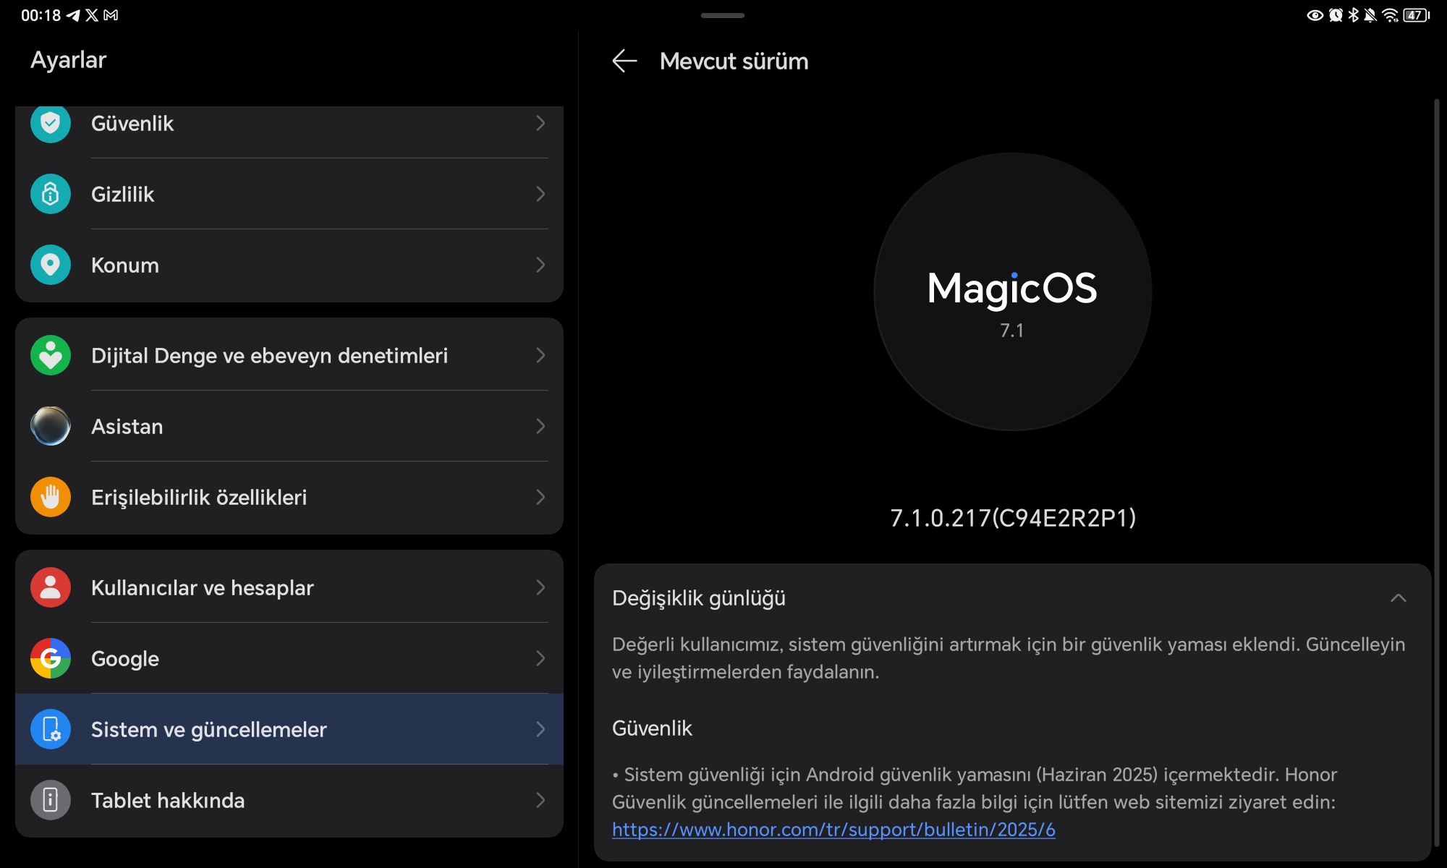Tap the Bluetooth icon in status bar
Screen dimensions: 1447x868
pyautogui.click(x=1354, y=15)
